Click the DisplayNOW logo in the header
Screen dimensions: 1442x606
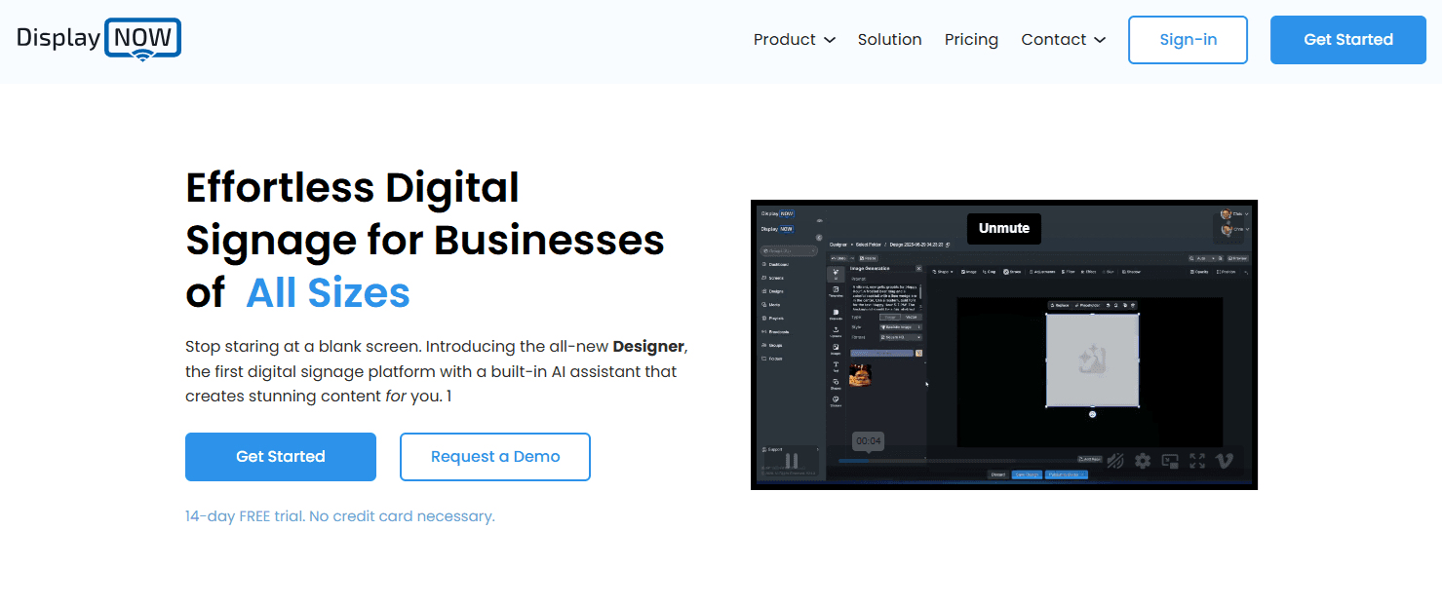point(98,39)
